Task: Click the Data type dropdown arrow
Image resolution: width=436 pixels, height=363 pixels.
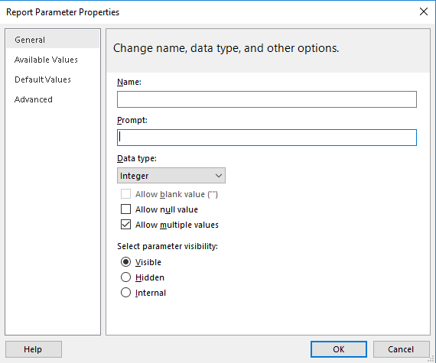Action: click(x=219, y=176)
